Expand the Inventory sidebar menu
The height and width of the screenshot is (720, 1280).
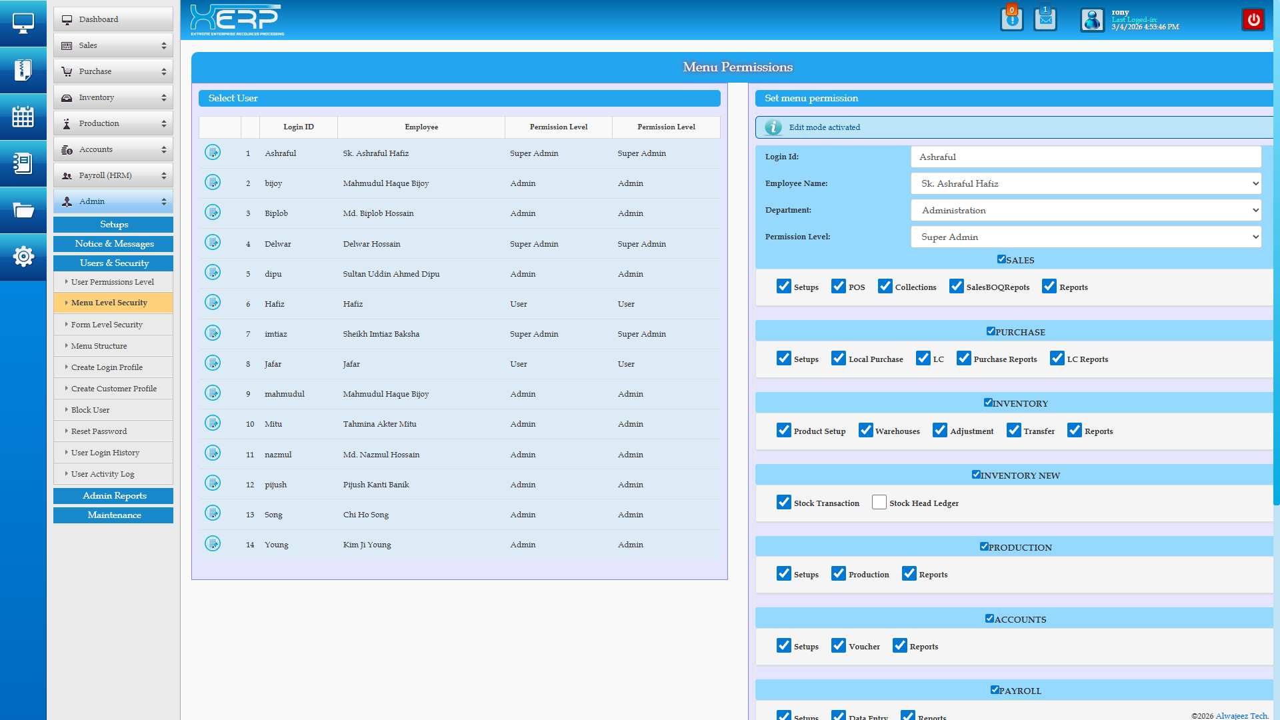coord(113,97)
